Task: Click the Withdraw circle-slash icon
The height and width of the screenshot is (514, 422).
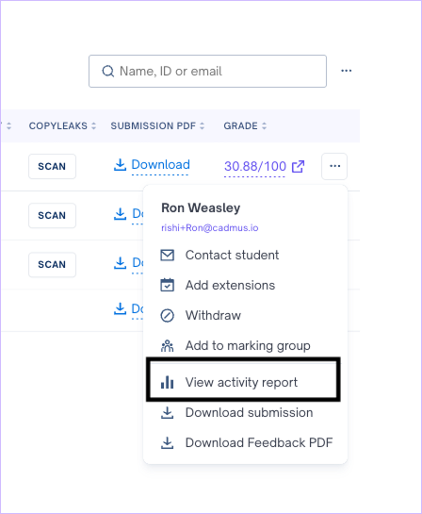Action: click(168, 315)
